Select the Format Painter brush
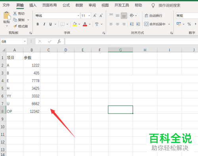 [x=21, y=26]
